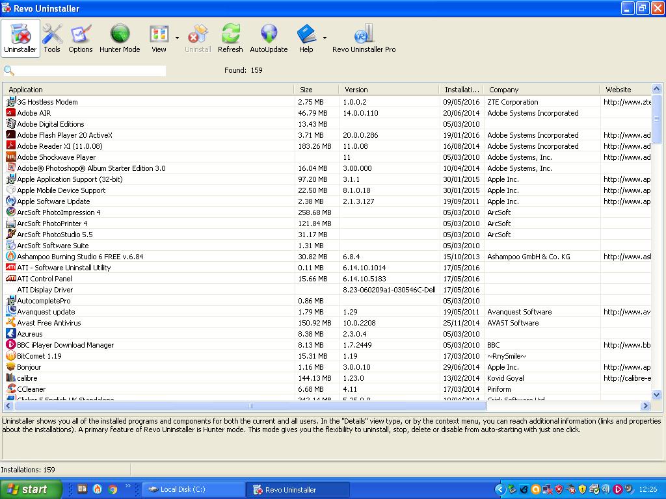Click the vertical scrollbar thumb
The width and height of the screenshot is (666, 499).
click(656, 120)
